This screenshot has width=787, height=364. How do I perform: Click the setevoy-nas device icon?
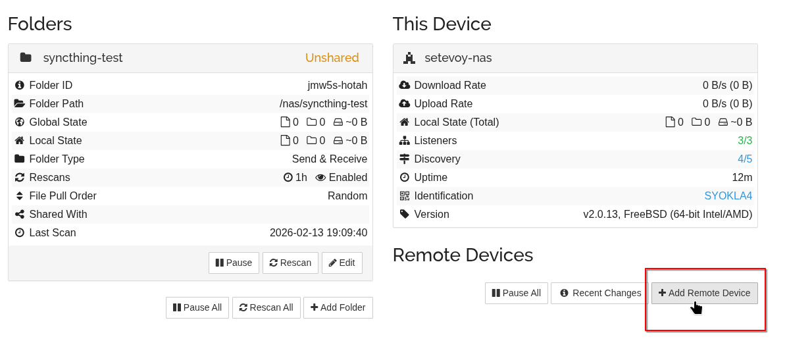click(x=409, y=58)
